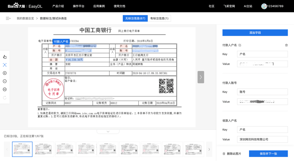
Task: Click 保存并下一张 to save and continue
Action: tap(268, 153)
